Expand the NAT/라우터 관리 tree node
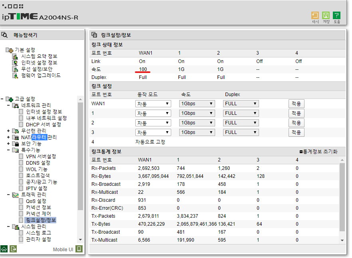Viewport: 352px width, 258px height. [8, 137]
